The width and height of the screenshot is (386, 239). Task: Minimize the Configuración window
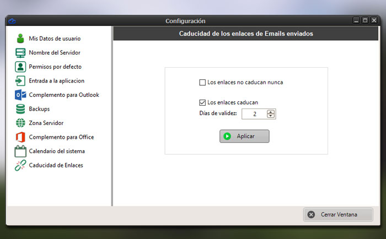pos(356,21)
